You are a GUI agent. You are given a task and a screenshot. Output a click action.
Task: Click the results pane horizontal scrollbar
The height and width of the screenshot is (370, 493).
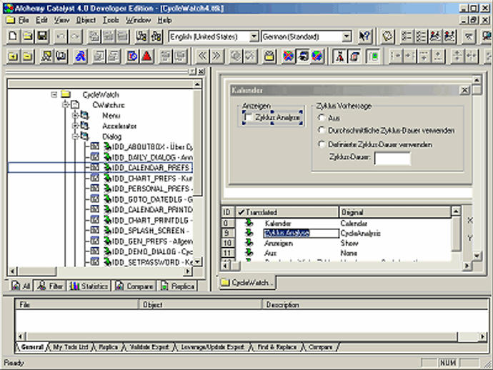[251, 336]
